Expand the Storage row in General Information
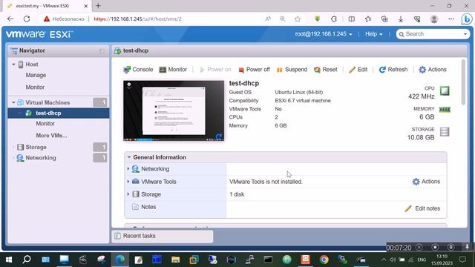The height and width of the screenshot is (267, 475). coord(128,194)
